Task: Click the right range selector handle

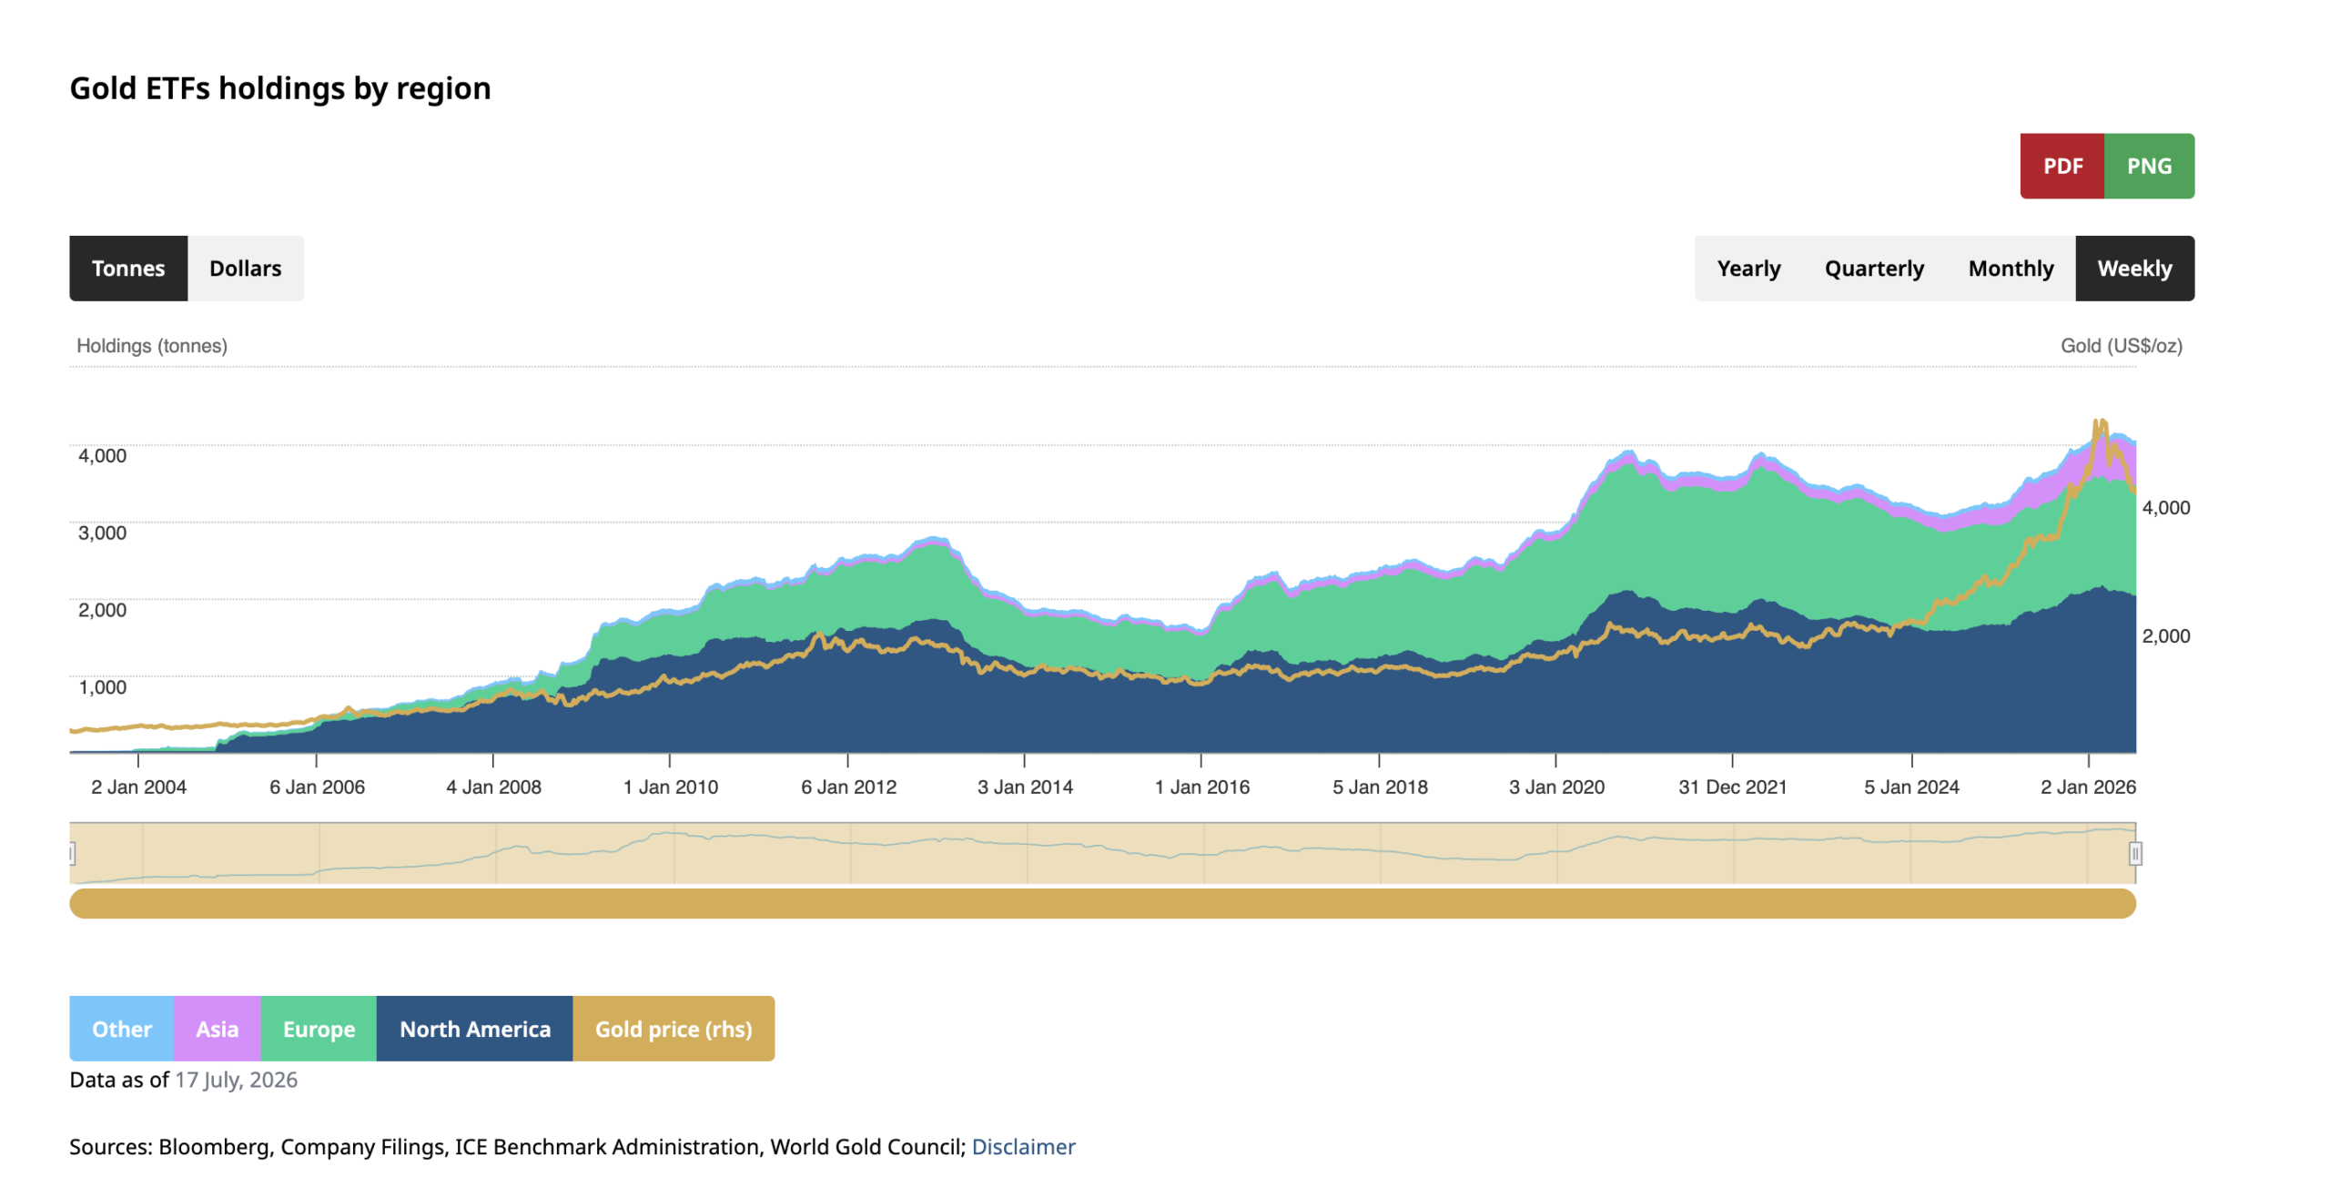Action: pos(2135,853)
